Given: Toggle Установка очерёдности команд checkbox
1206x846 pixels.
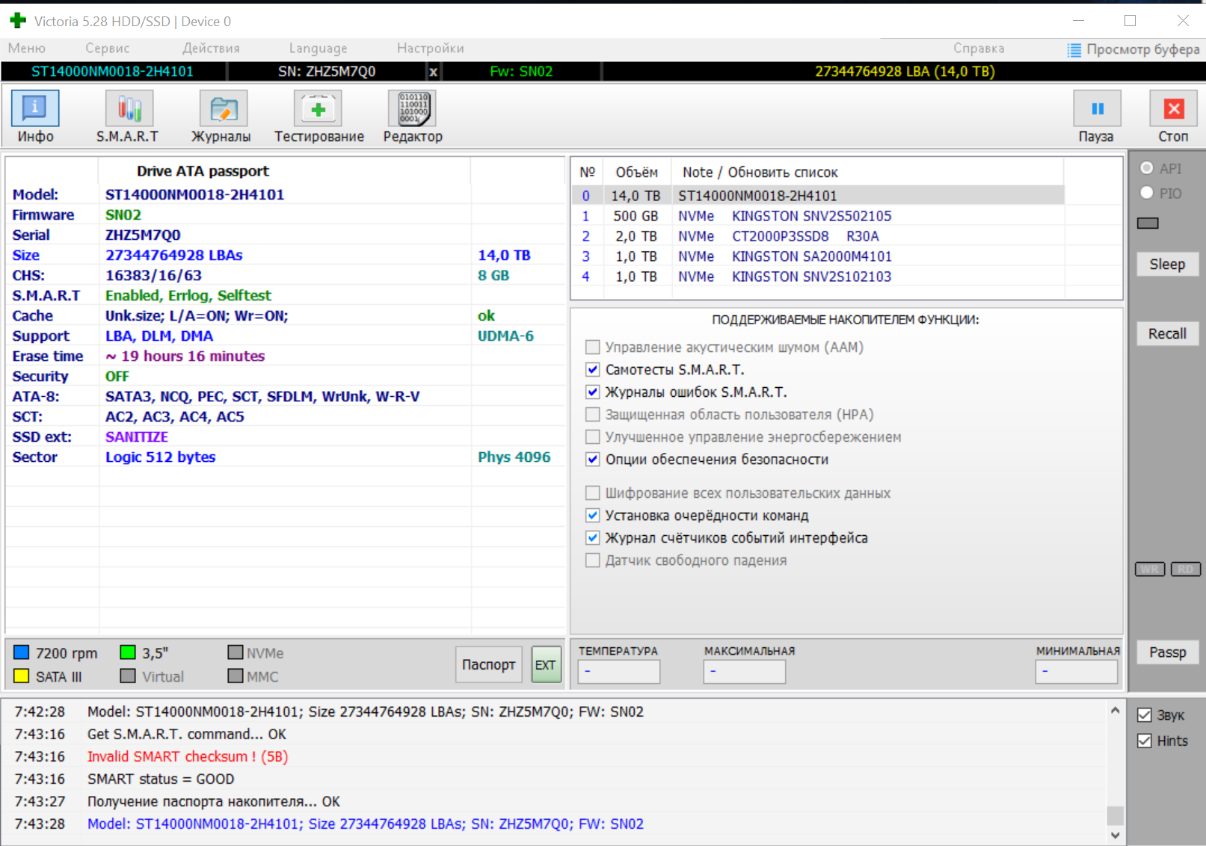Looking at the screenshot, I should click(593, 515).
